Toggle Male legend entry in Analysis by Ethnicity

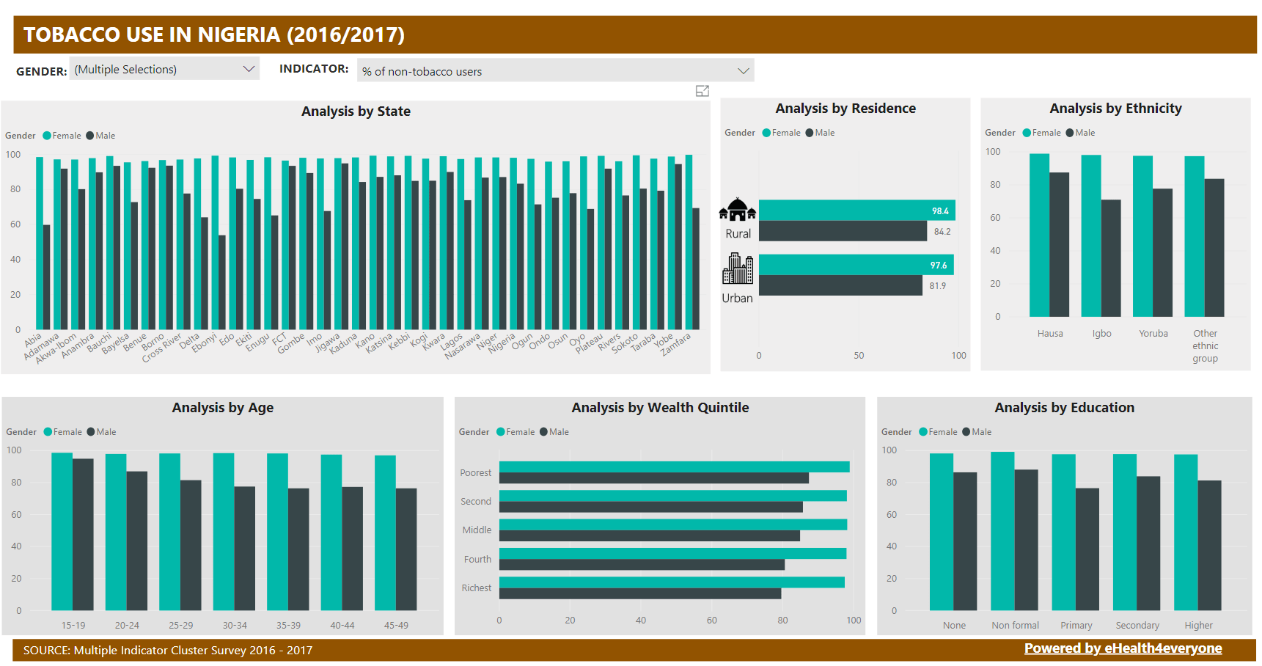point(1081,133)
